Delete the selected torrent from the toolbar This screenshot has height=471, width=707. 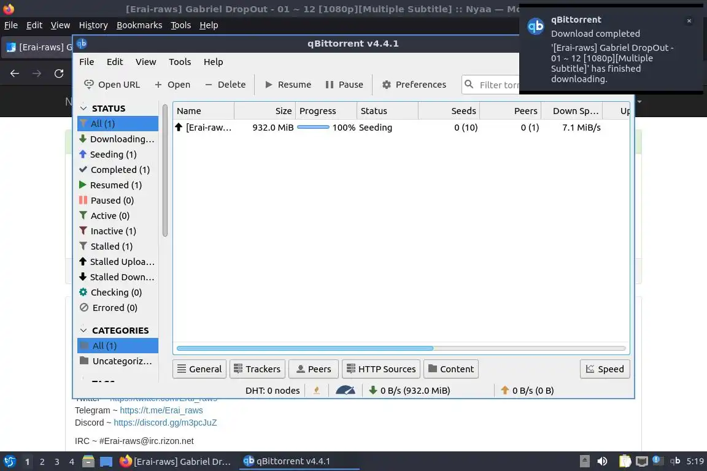coord(225,84)
